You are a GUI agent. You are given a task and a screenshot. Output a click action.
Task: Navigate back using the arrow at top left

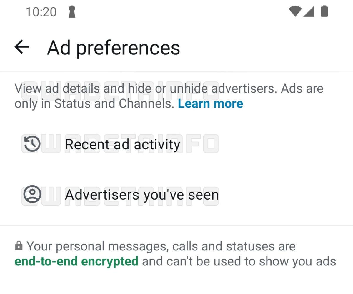(x=21, y=47)
